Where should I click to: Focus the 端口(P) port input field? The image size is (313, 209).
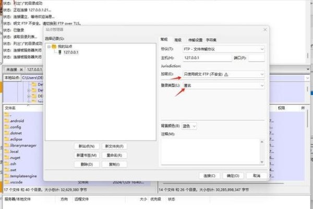pos(257,58)
